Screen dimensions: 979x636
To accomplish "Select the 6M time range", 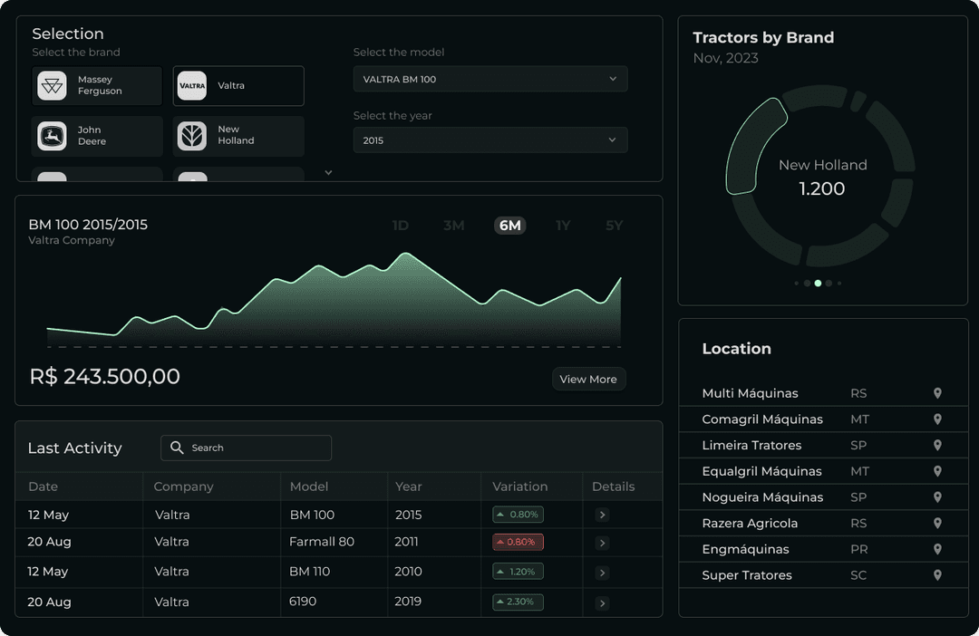I will 510,226.
